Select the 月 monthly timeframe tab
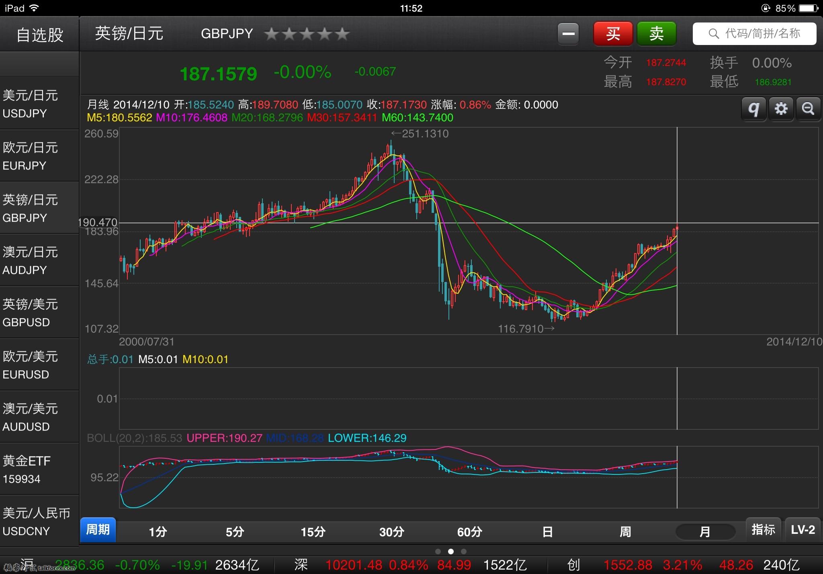Viewport: 823px width, 574px height. tap(705, 532)
